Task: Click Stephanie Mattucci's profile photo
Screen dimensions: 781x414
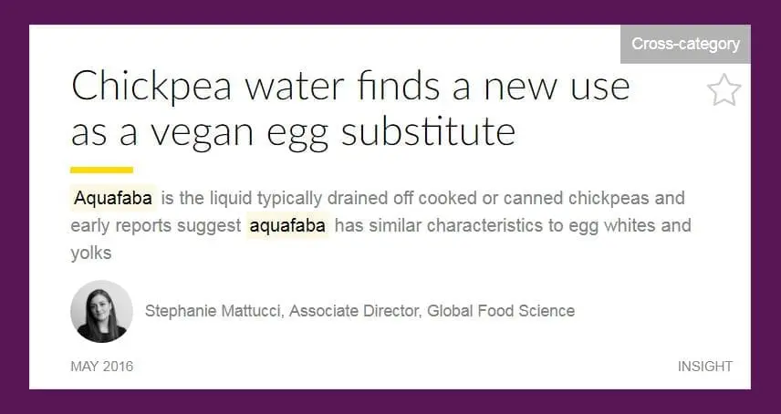Action: pyautogui.click(x=101, y=311)
